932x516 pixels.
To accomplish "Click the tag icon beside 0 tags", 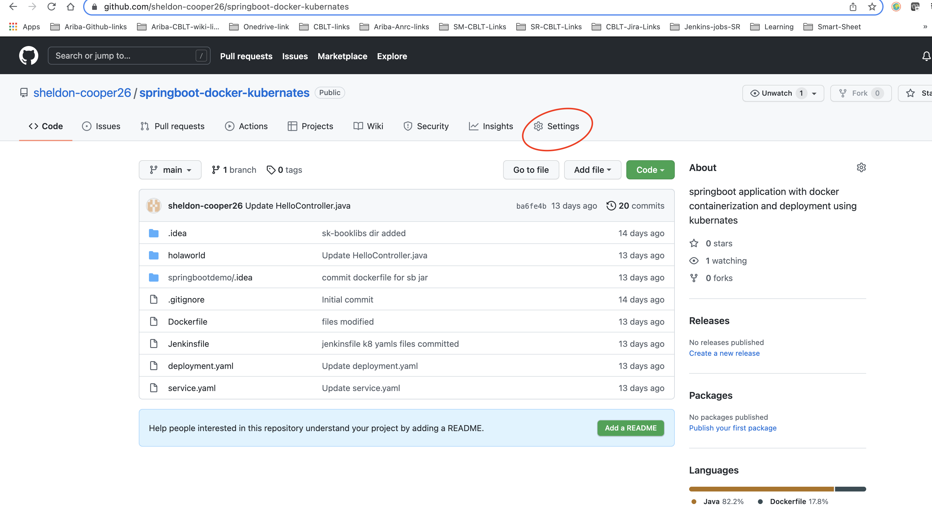I will 271,170.
